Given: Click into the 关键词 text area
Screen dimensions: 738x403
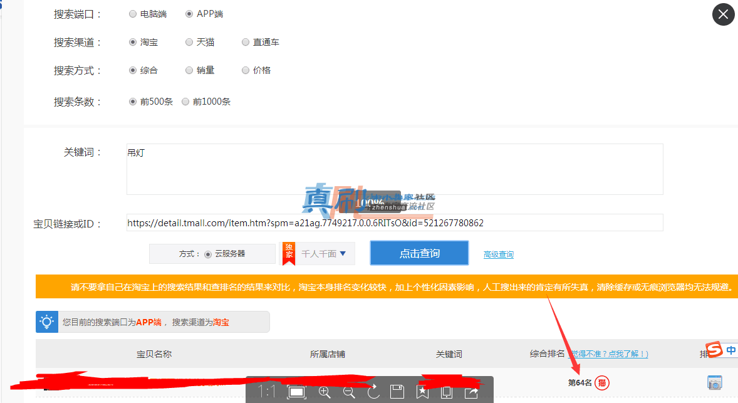Looking at the screenshot, I should tap(395, 169).
